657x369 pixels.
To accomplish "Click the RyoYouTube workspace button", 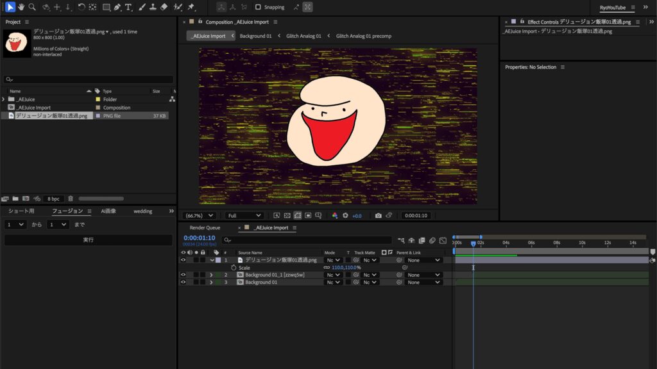I will coord(613,8).
